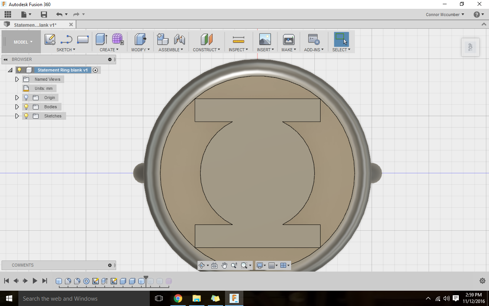Toggle visibility bulb of Statement Ring blank v1
This screenshot has width=489, height=306.
(19, 70)
